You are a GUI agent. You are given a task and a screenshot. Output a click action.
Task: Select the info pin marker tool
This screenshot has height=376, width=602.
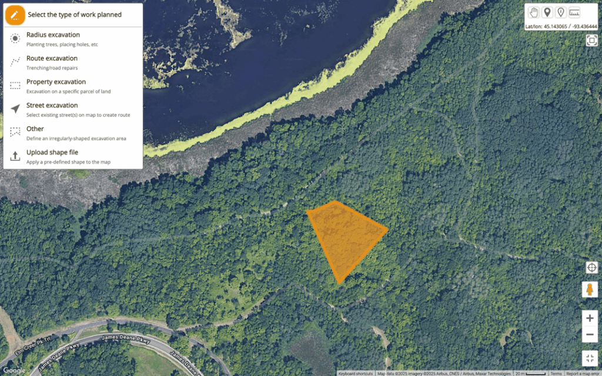pos(560,12)
